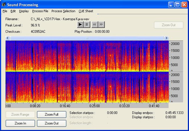Click the filename path ending in Кука.wav
This screenshot has height=131, width=189.
(60, 19)
